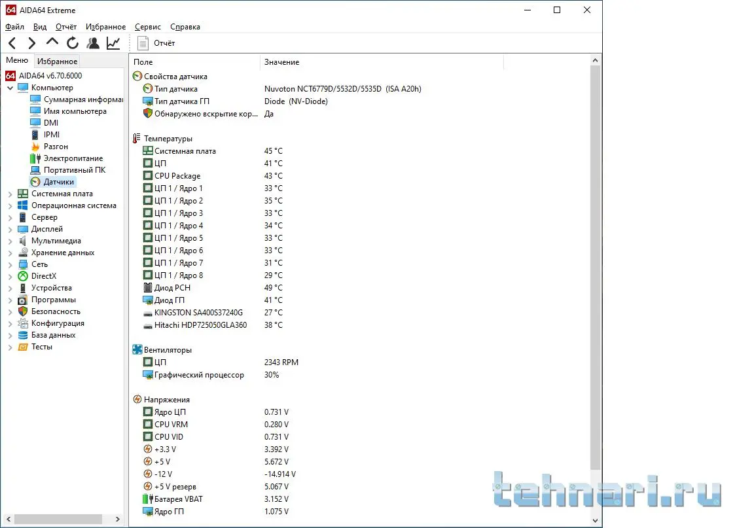Select the Обнаружено вскрытие корпуса row
The image size is (754, 528).
[208, 113]
